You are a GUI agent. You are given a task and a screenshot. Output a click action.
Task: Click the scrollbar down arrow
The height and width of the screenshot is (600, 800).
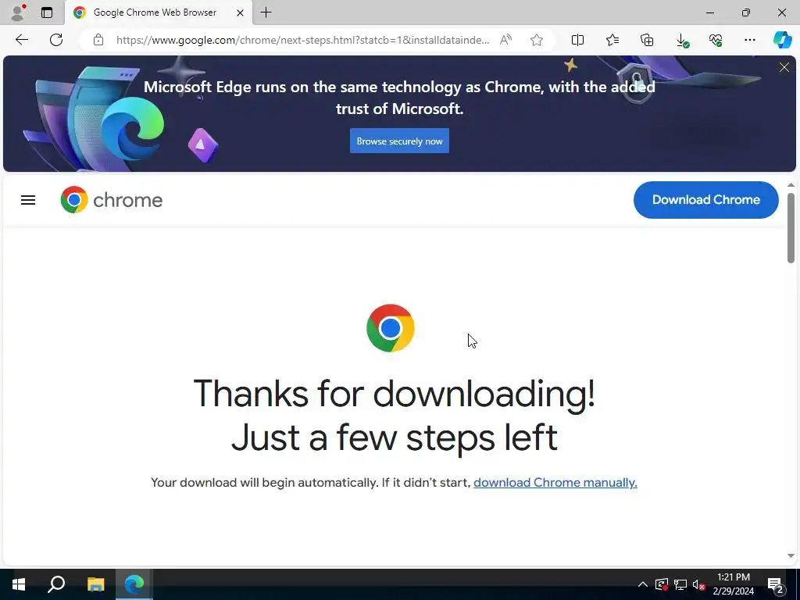pyautogui.click(x=791, y=555)
